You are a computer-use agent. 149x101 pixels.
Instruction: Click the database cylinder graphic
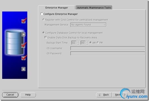click(x=15, y=43)
